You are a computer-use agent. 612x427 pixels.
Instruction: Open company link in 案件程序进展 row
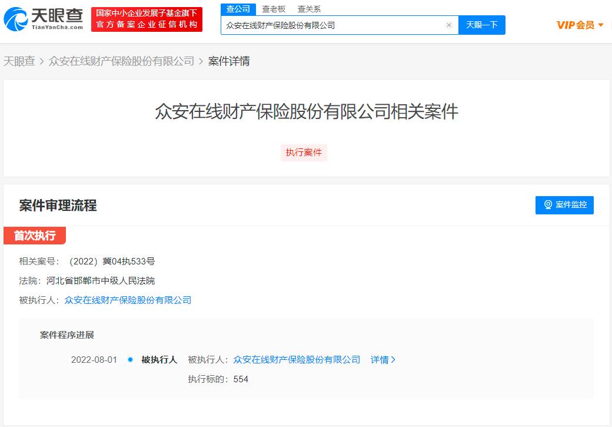click(x=297, y=359)
